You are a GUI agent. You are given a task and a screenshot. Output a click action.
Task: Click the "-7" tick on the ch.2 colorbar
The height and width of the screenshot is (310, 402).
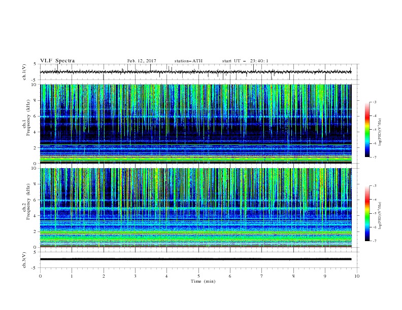pyautogui.click(x=374, y=241)
